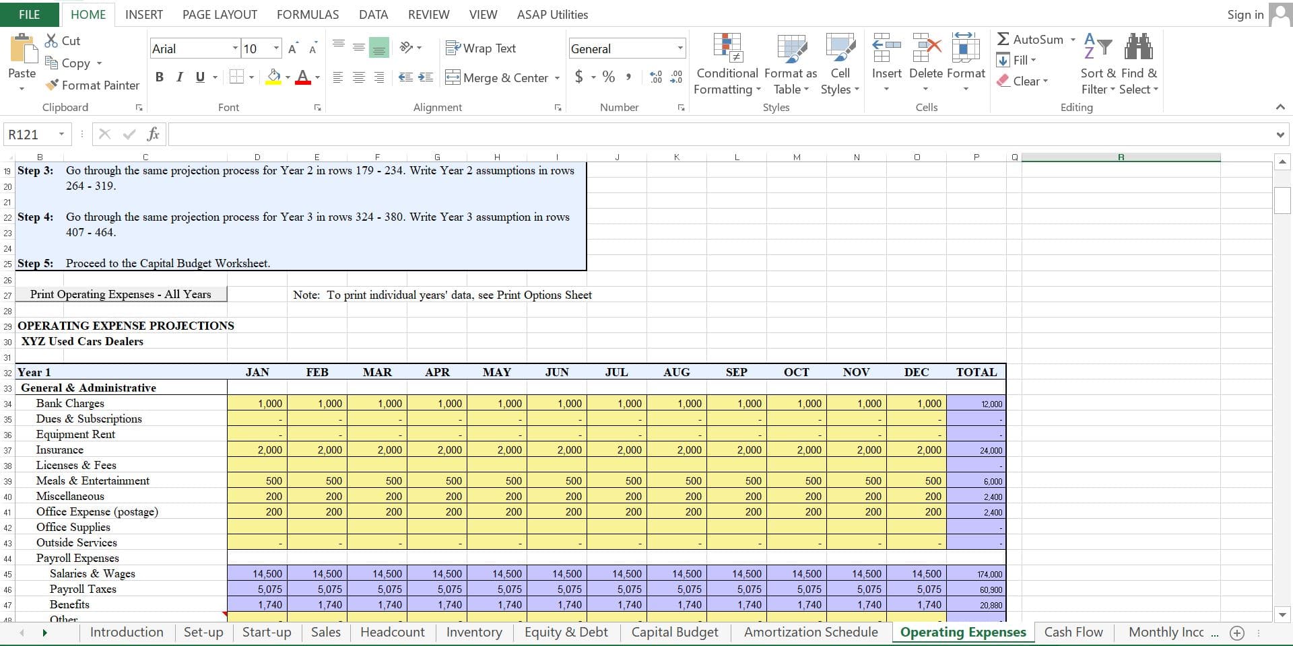Decrease decimal places
1293x646 pixels.
tap(676, 77)
